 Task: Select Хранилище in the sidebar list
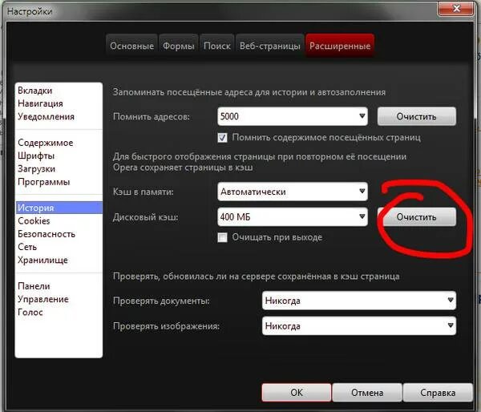[x=59, y=261]
